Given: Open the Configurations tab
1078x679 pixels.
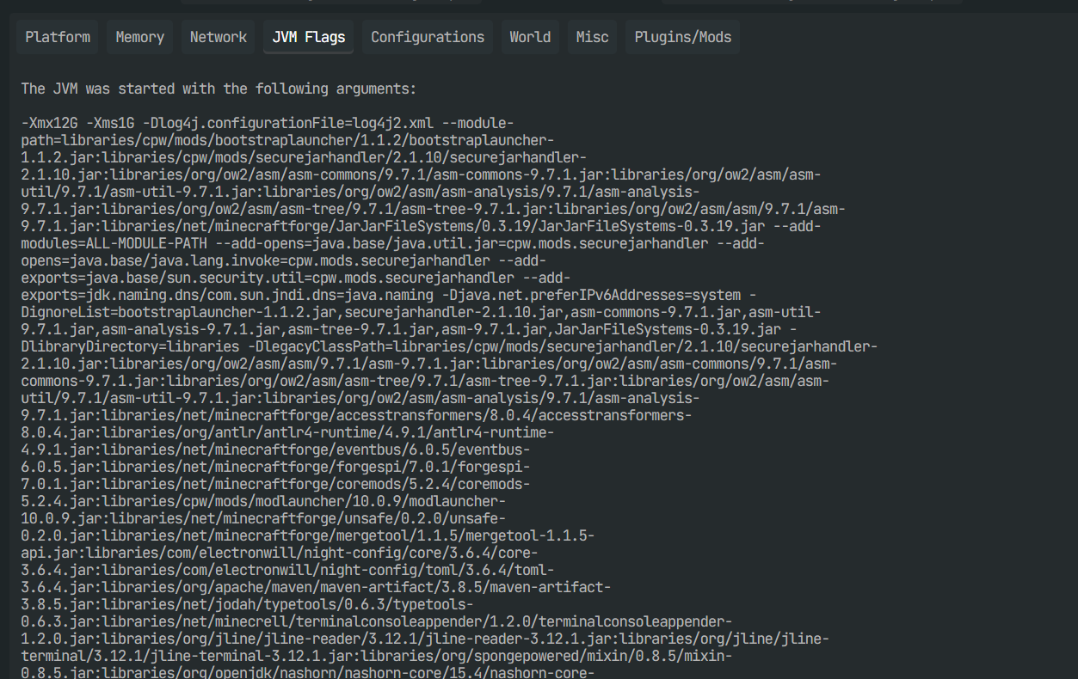Looking at the screenshot, I should [x=428, y=37].
